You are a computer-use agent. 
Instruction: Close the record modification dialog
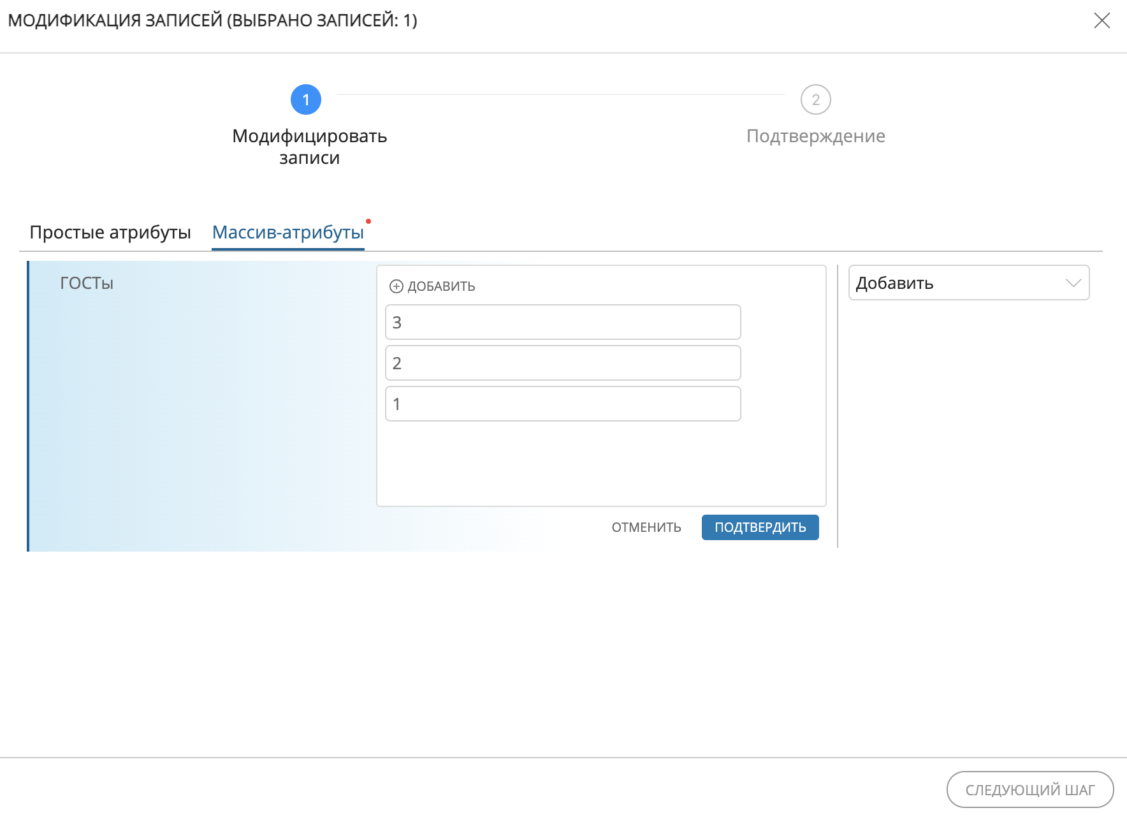pyautogui.click(x=1102, y=20)
